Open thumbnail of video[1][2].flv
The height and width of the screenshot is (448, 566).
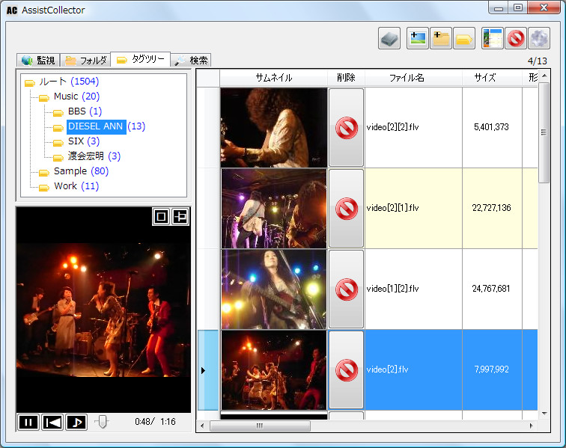coord(273,289)
